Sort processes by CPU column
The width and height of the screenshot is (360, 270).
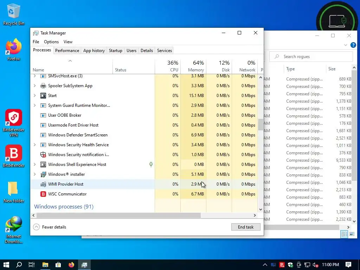168,66
